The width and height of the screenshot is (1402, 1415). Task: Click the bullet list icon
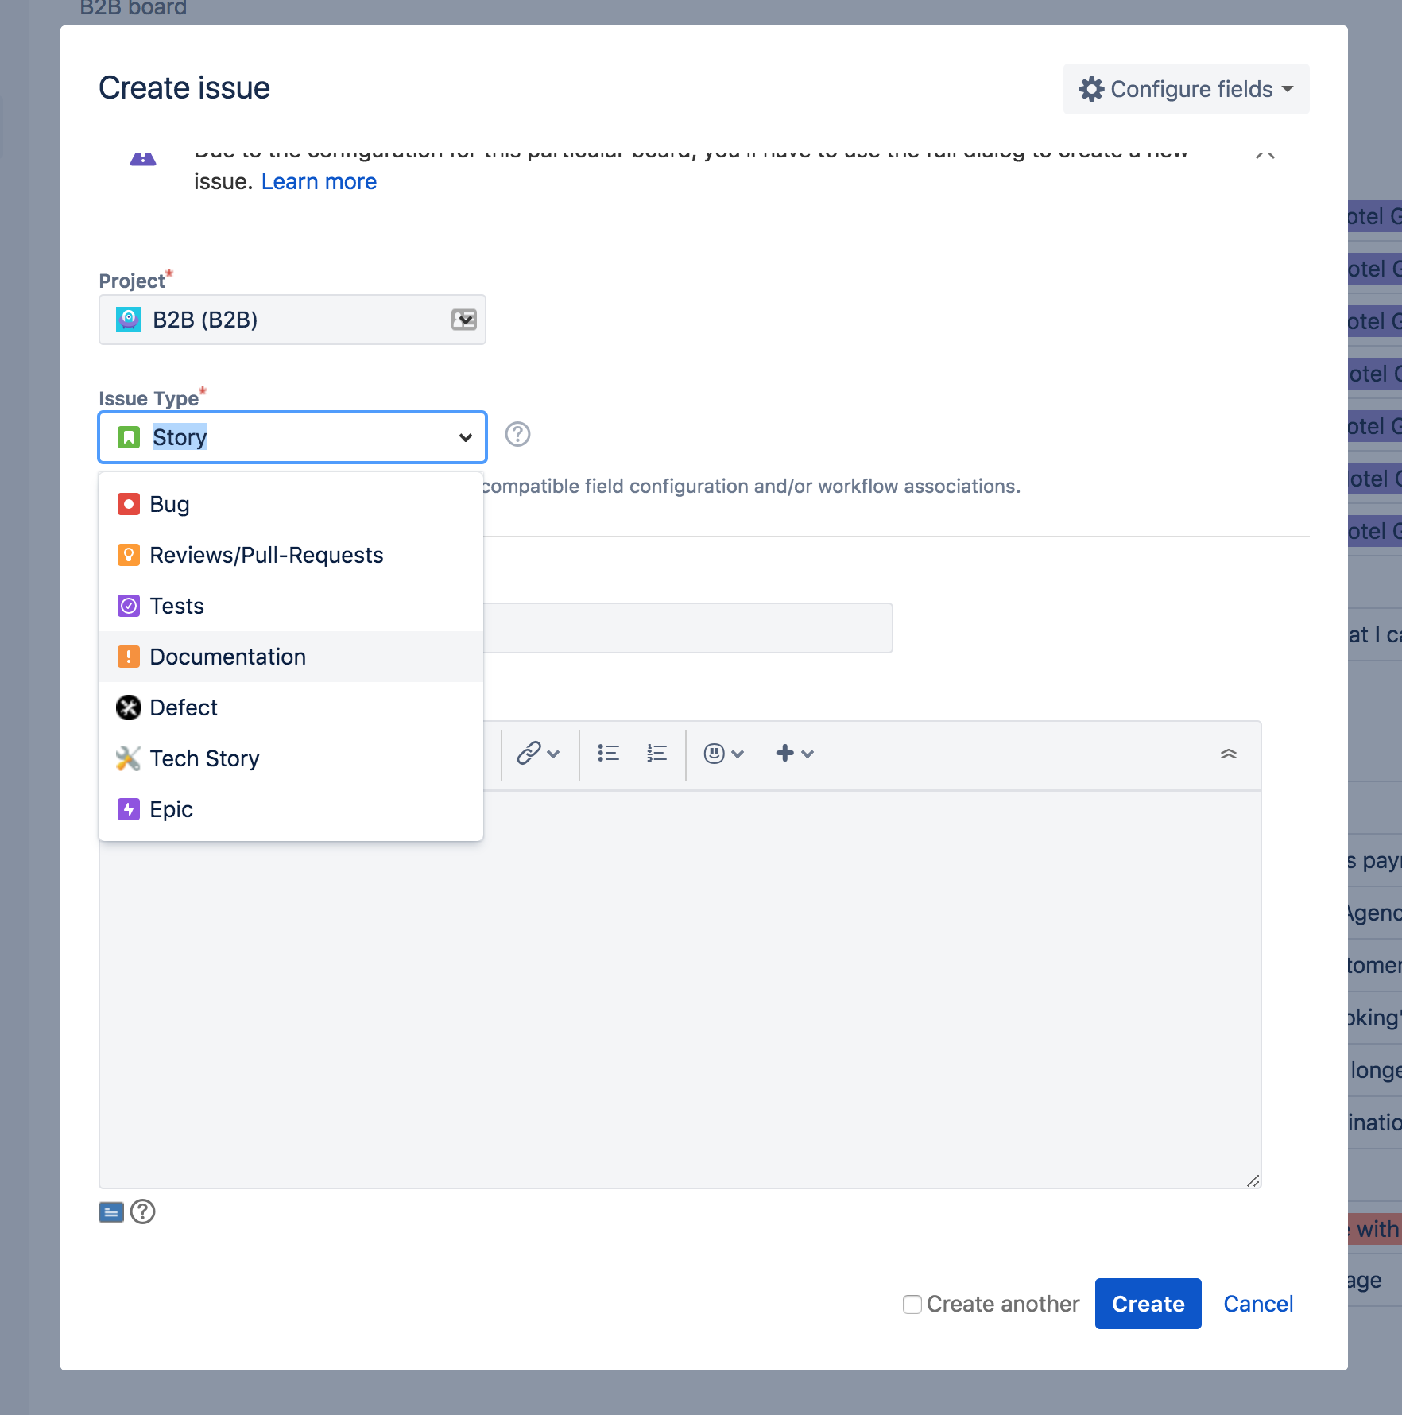click(608, 753)
